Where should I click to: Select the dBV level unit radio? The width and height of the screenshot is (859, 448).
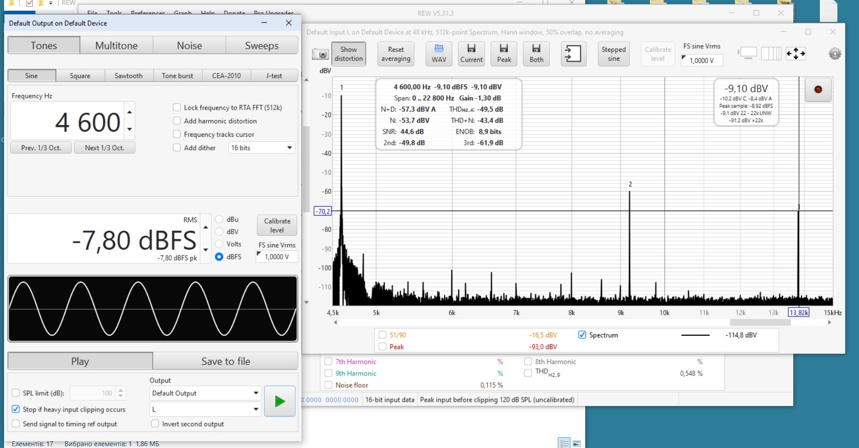tap(219, 232)
